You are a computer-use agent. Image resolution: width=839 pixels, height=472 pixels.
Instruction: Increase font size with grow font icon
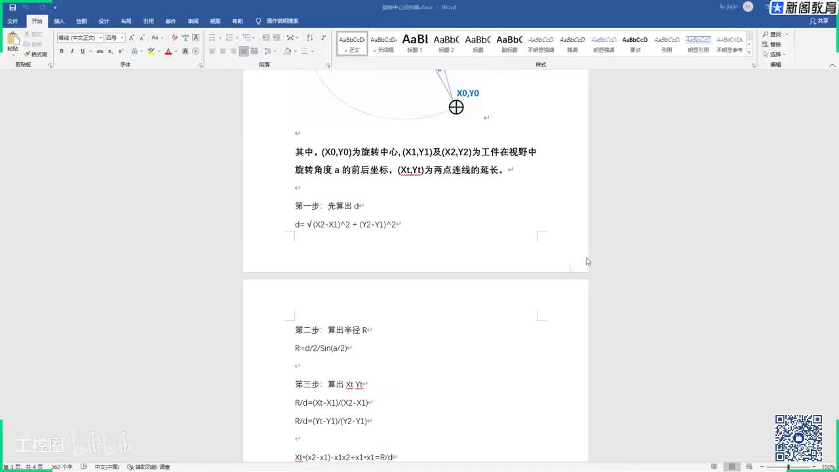point(132,38)
